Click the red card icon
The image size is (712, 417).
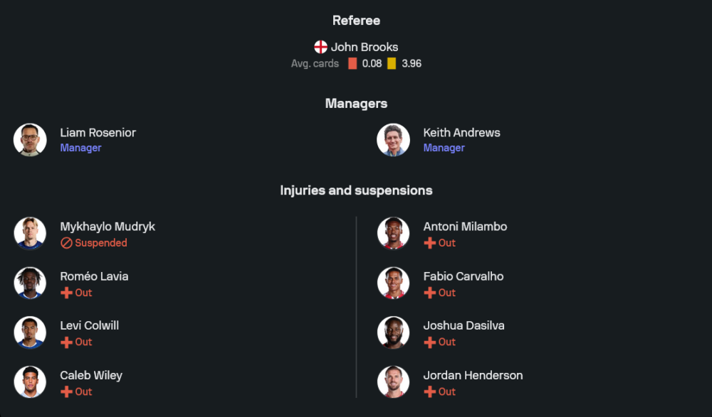click(352, 63)
